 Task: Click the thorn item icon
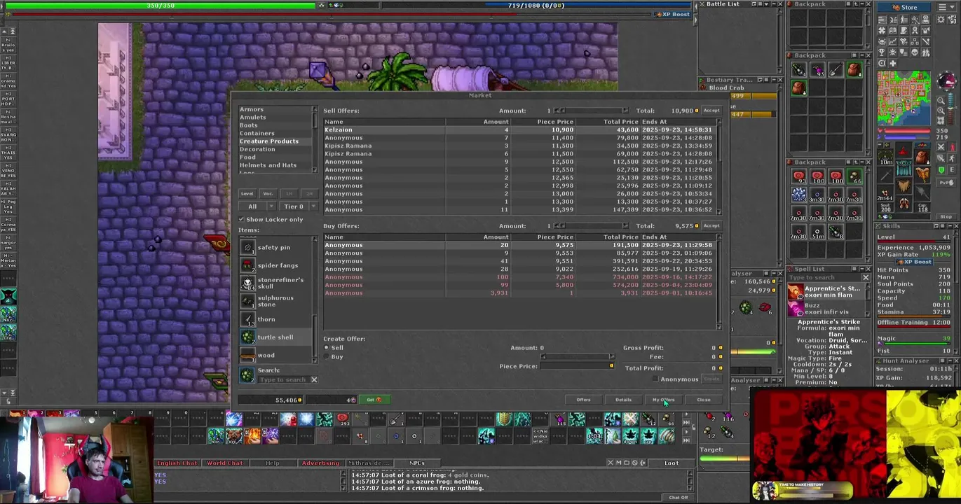247,319
